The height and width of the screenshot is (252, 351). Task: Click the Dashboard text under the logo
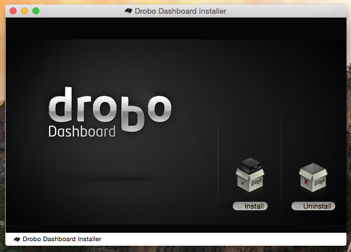tap(81, 132)
